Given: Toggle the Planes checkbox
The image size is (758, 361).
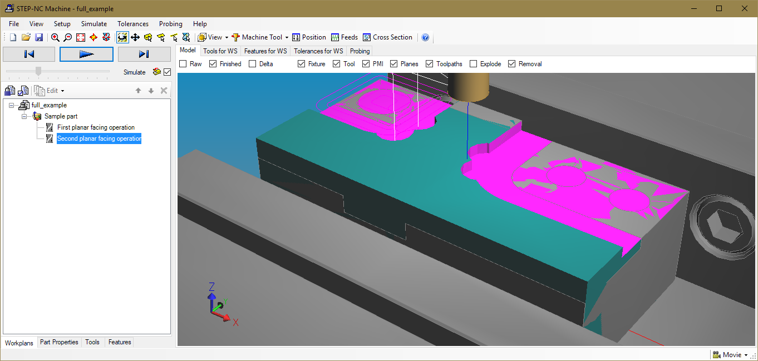Looking at the screenshot, I should tap(394, 64).
